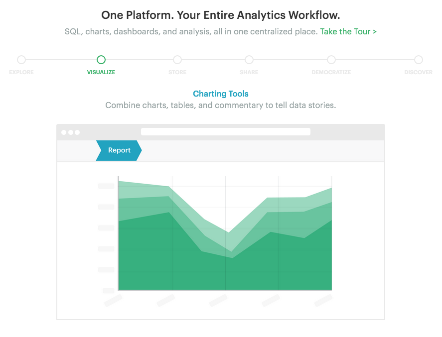Switch to the DISCOVER tab label
The height and width of the screenshot is (337, 442).
click(418, 72)
